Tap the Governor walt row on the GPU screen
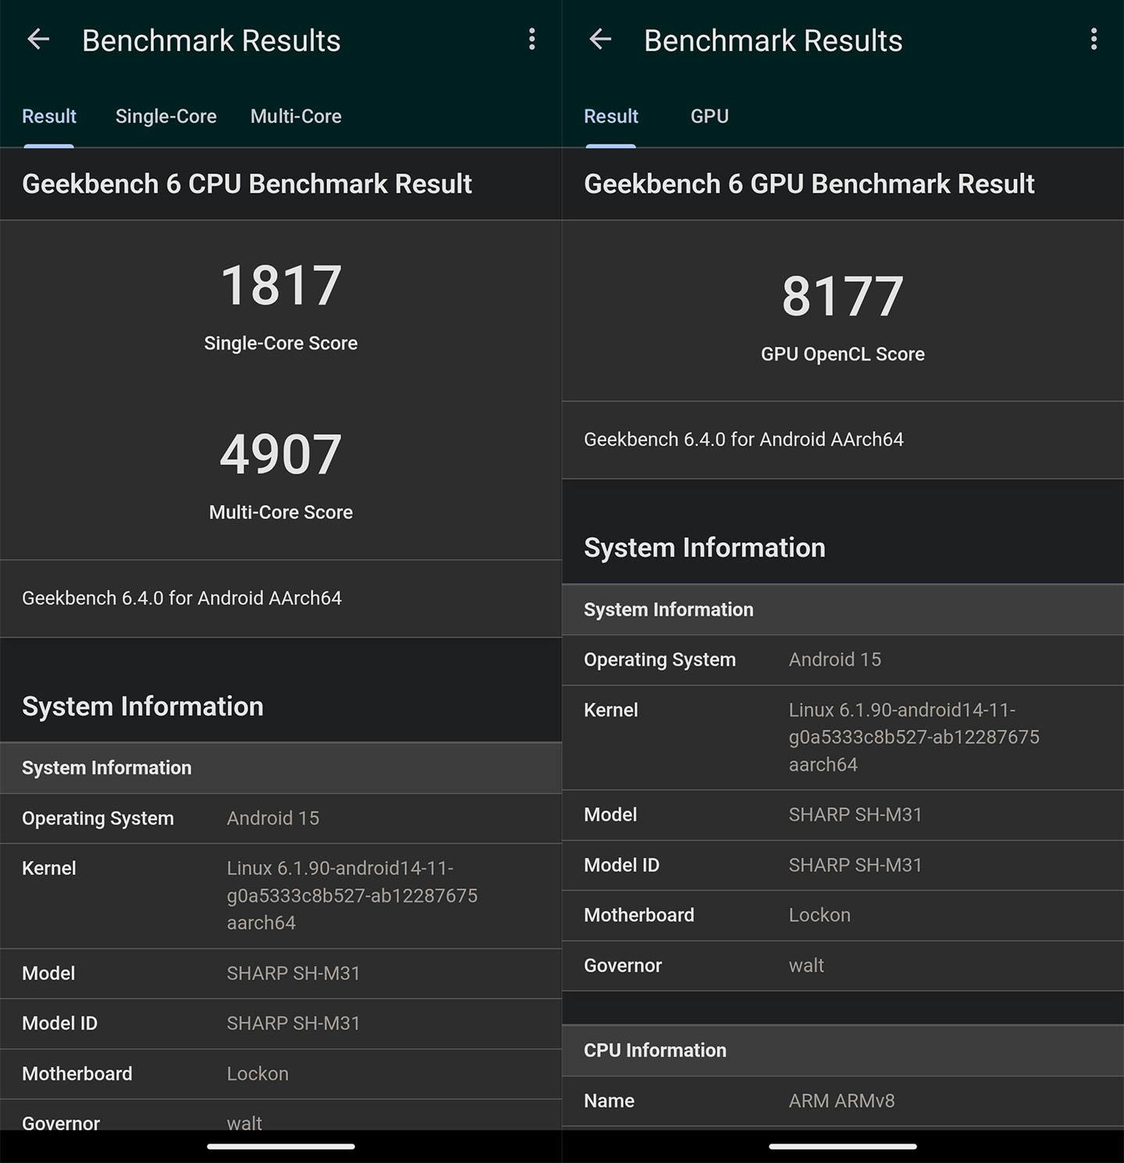 coord(843,966)
